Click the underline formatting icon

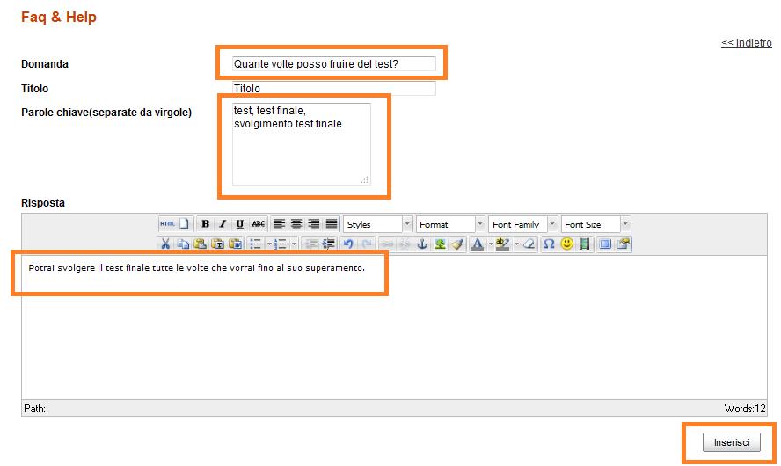(x=239, y=224)
